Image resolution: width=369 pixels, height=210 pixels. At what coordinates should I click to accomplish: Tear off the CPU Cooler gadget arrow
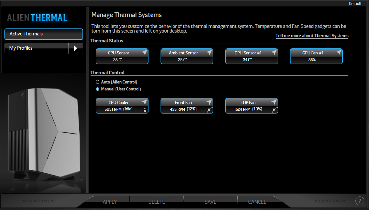tap(144, 102)
